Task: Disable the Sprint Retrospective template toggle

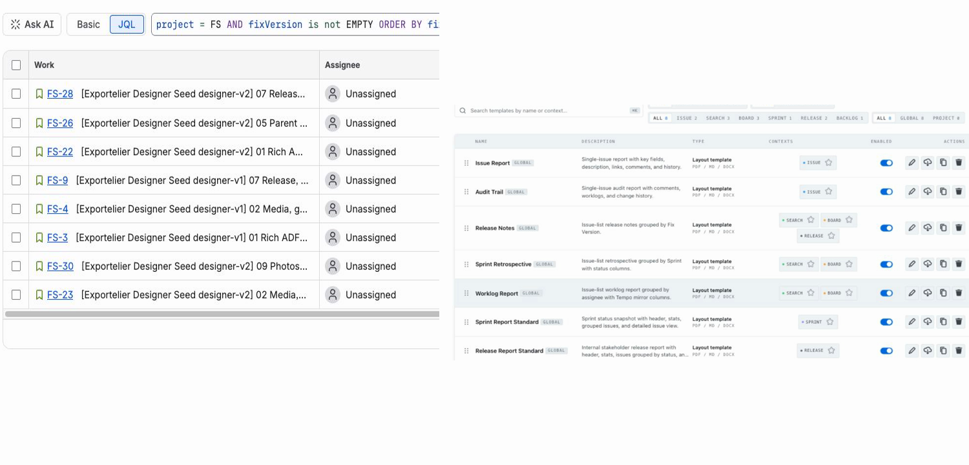Action: point(886,264)
